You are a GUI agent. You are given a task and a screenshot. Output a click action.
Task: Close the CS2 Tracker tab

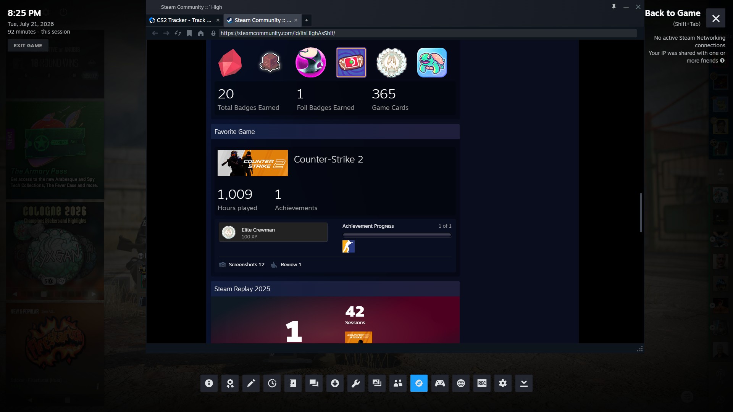pyautogui.click(x=218, y=20)
